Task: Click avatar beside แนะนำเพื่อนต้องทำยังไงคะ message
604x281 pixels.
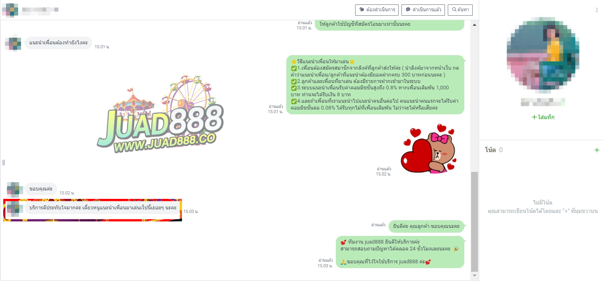Action: pos(13,43)
